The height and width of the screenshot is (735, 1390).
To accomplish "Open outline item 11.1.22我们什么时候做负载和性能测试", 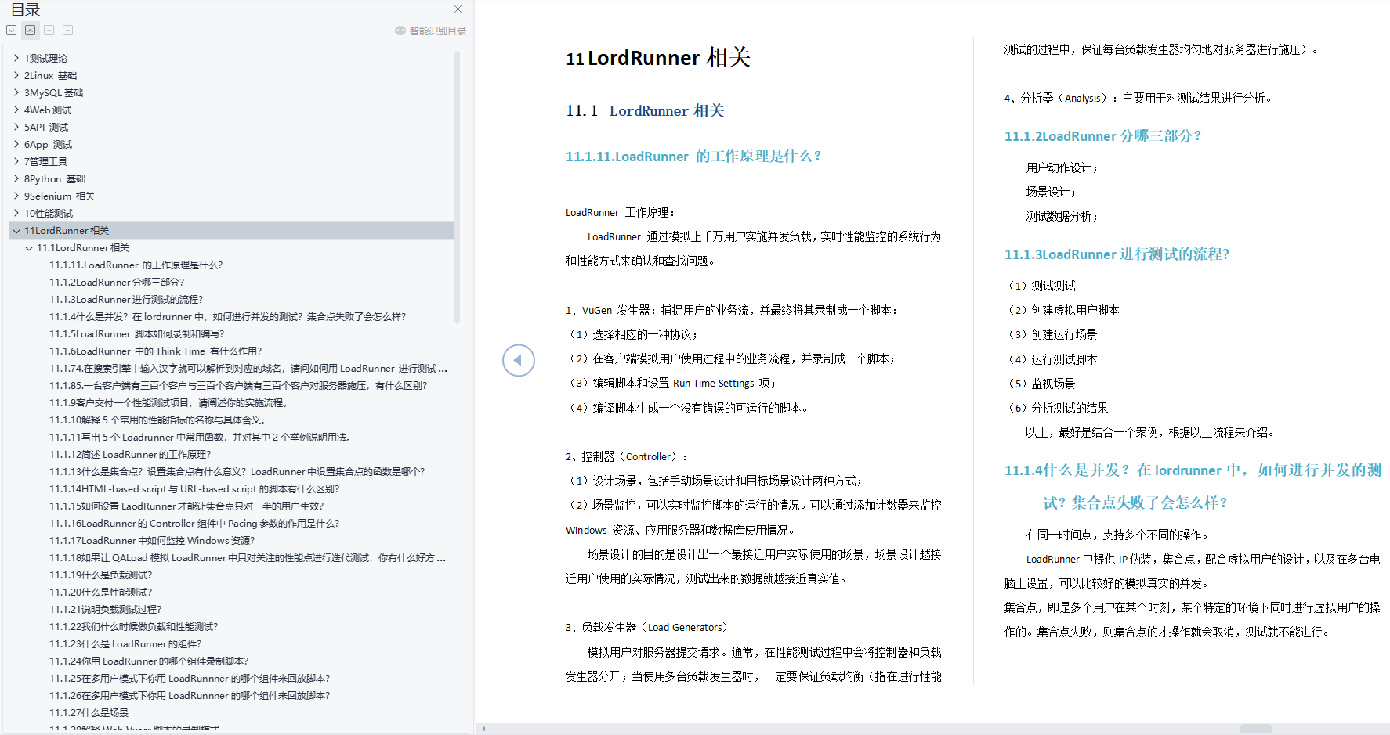I will click(134, 626).
